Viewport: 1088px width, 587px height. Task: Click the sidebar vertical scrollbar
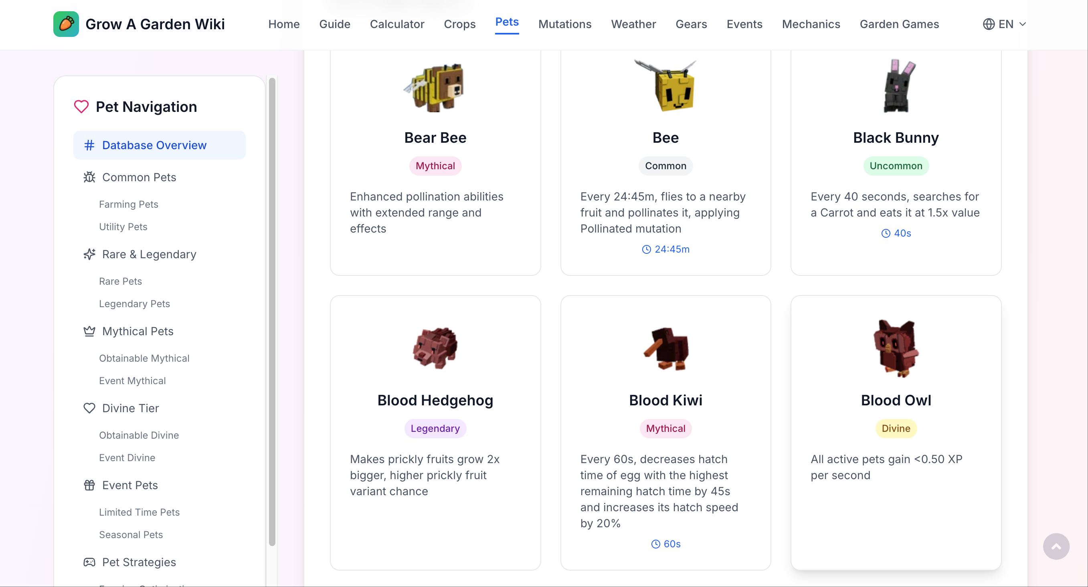(272, 312)
